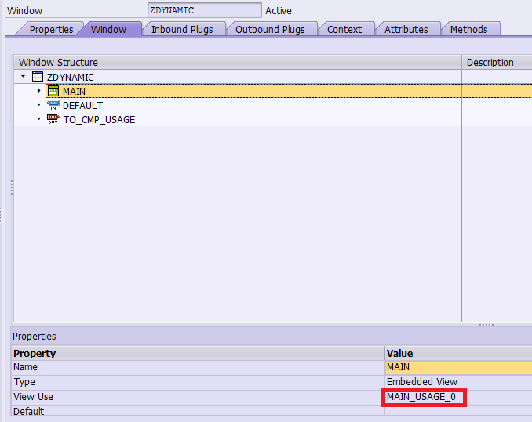Image resolution: width=532 pixels, height=422 pixels.
Task: Click the Properties panel title
Action: click(x=35, y=337)
